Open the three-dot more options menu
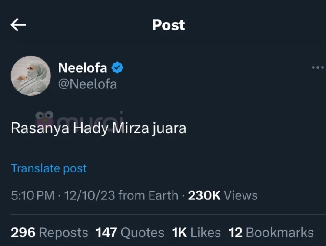This screenshot has height=246, width=326. tap(318, 68)
